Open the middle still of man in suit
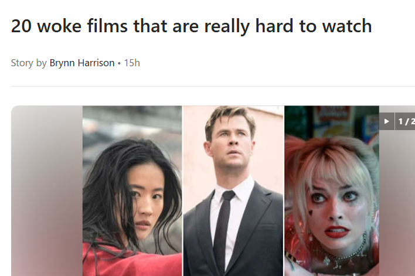 [x=233, y=191]
